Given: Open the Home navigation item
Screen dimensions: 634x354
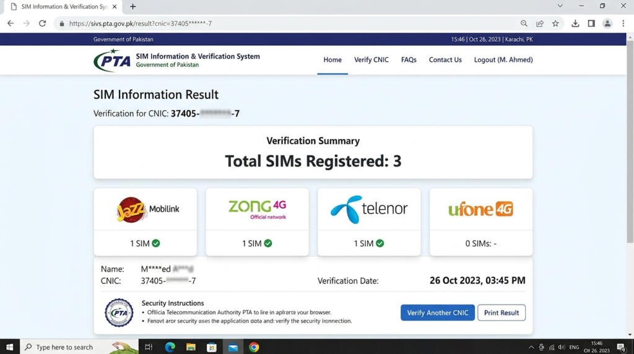Looking at the screenshot, I should coord(332,60).
